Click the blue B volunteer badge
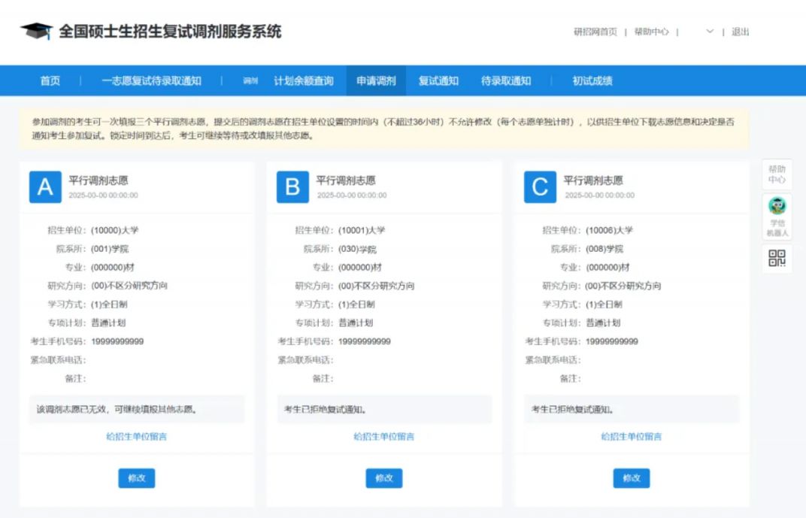The height and width of the screenshot is (518, 806). (292, 187)
